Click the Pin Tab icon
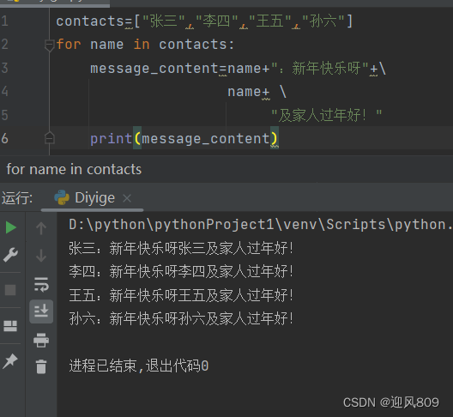 [x=10, y=361]
